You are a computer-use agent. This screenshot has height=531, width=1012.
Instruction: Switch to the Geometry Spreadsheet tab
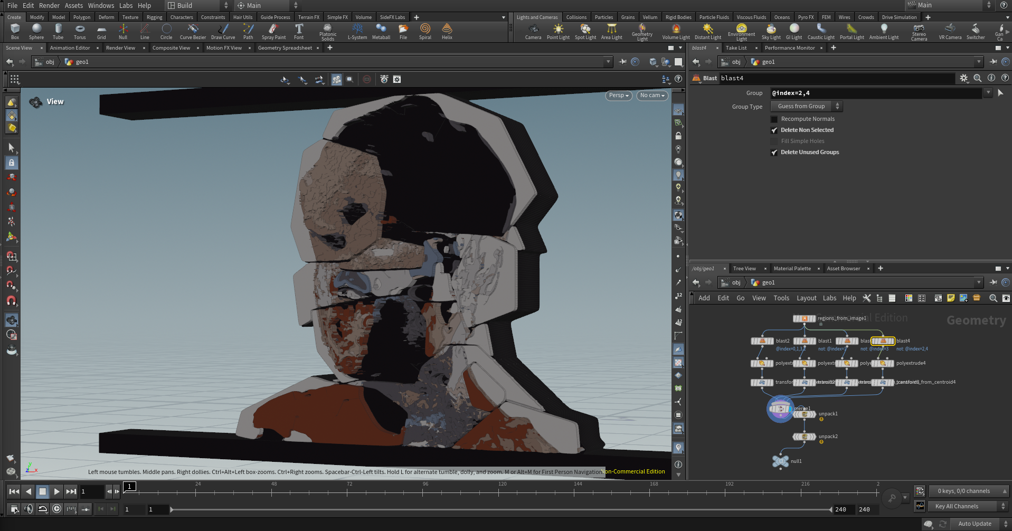(285, 48)
